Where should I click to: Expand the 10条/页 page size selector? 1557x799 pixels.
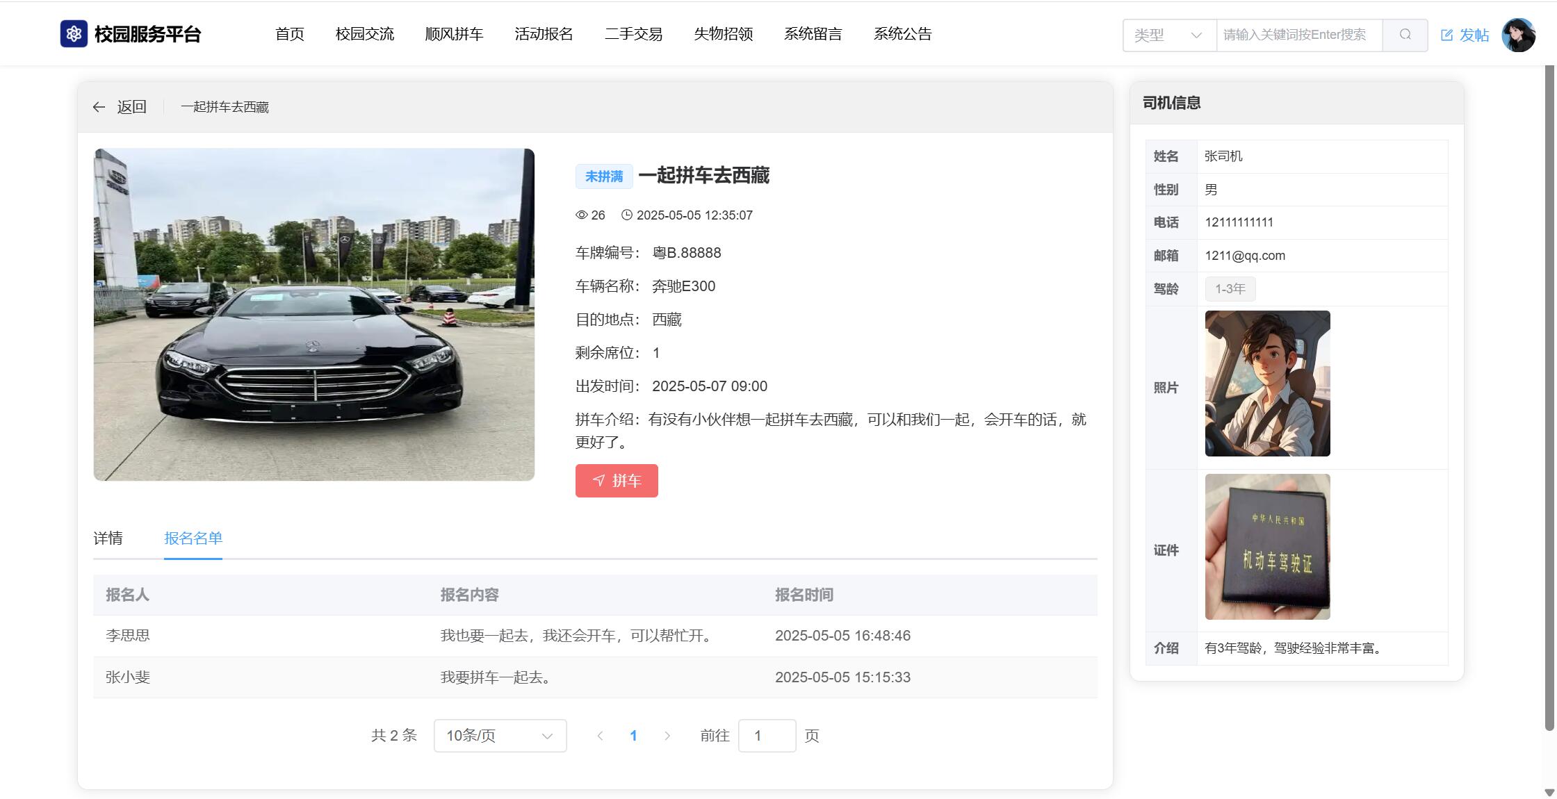pos(500,736)
